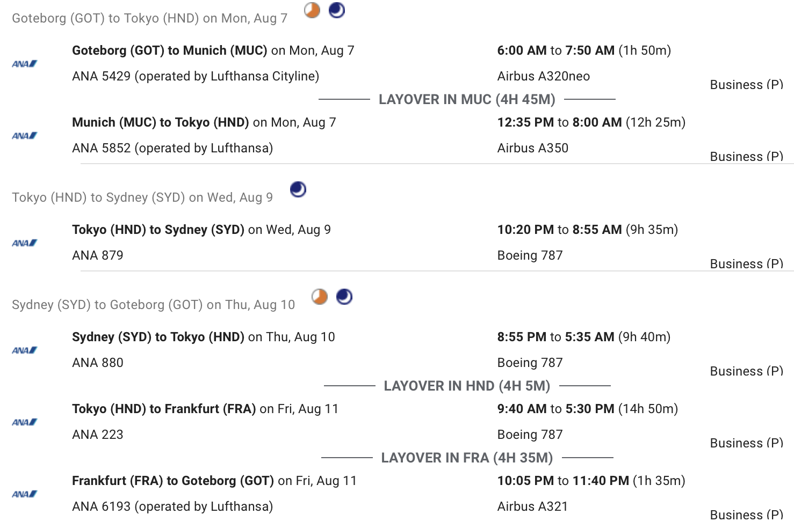Click the orange daytime icon beside Goteborg to Tokyo header

click(x=312, y=10)
